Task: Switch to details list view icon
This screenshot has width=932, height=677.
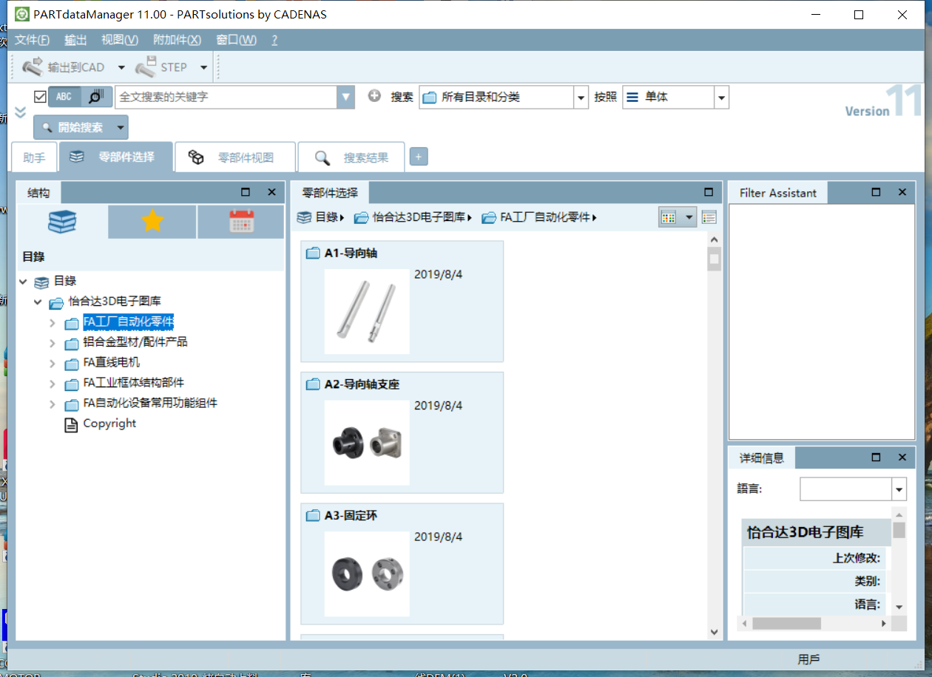Action: click(709, 217)
